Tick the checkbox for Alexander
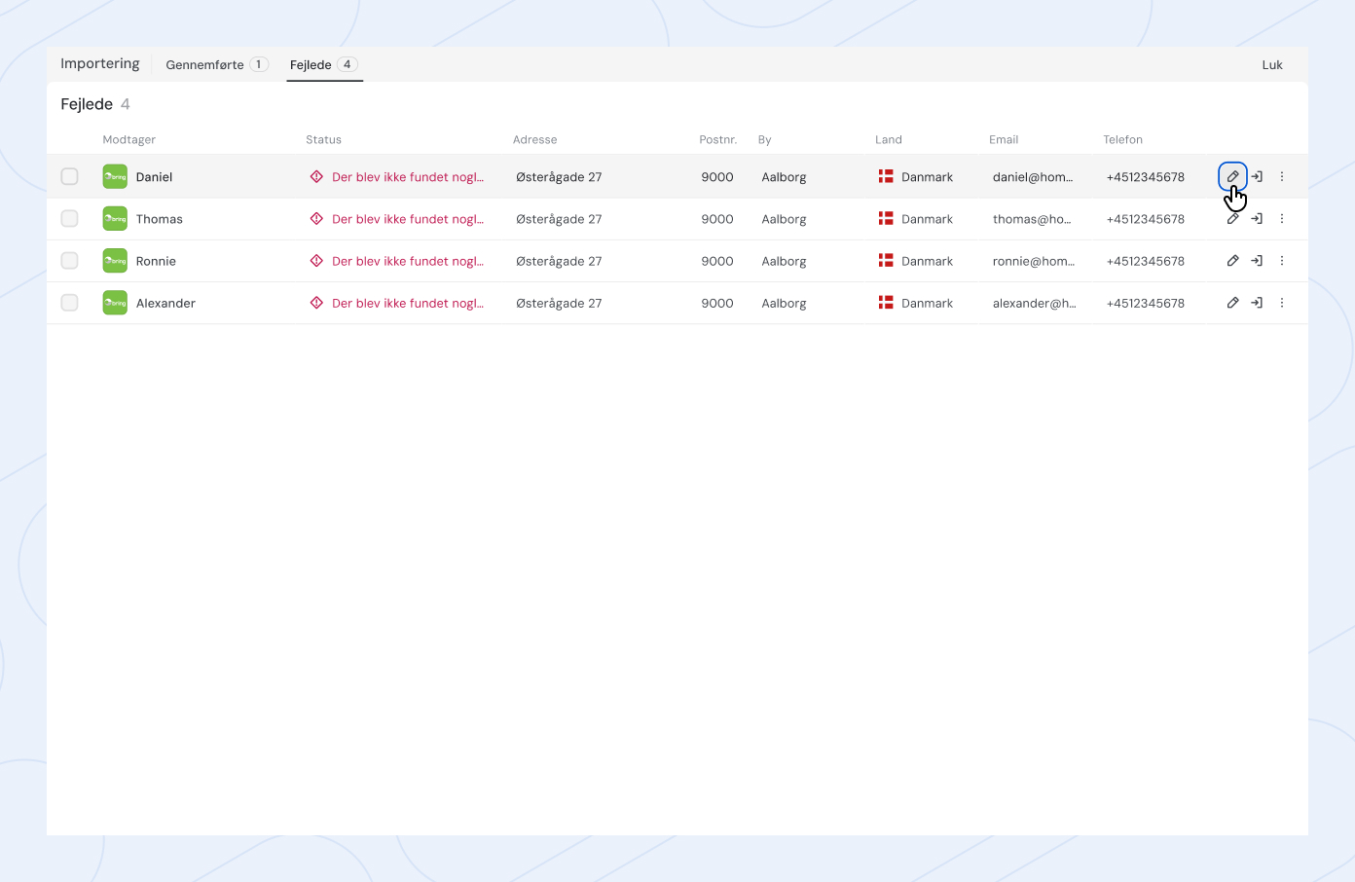This screenshot has height=882, width=1355. [69, 303]
